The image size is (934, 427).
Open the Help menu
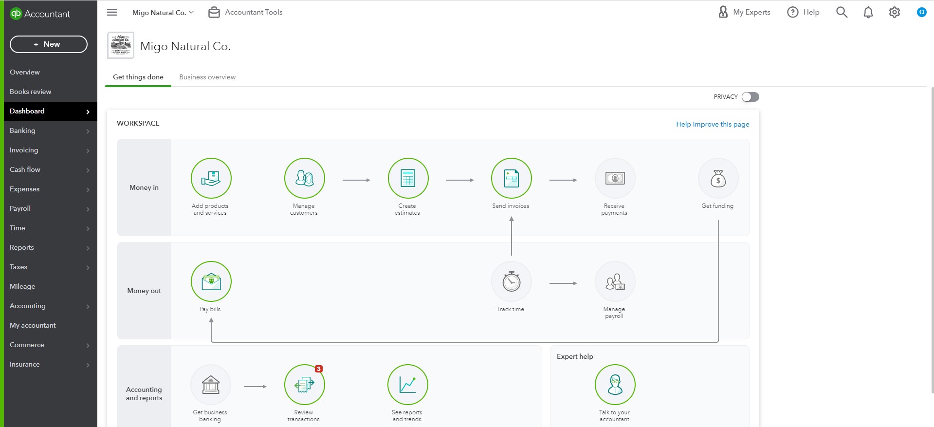click(803, 12)
